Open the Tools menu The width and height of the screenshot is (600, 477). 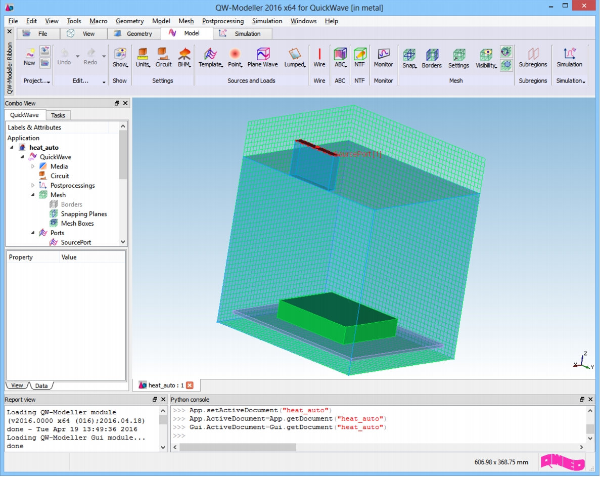(x=74, y=21)
